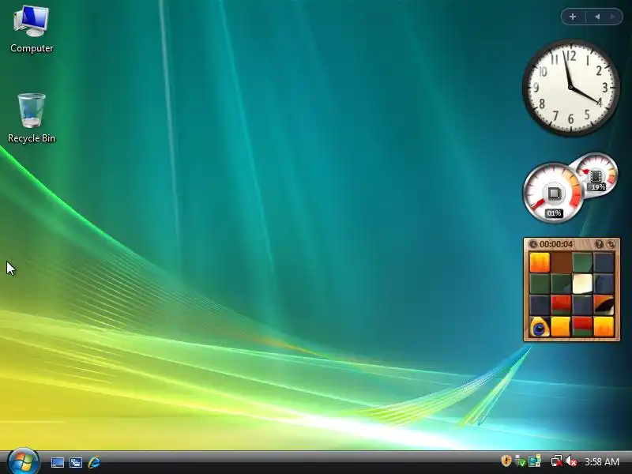Select the Recycle Bin icon
Screen dimensions: 632x474
pyautogui.click(x=32, y=118)
